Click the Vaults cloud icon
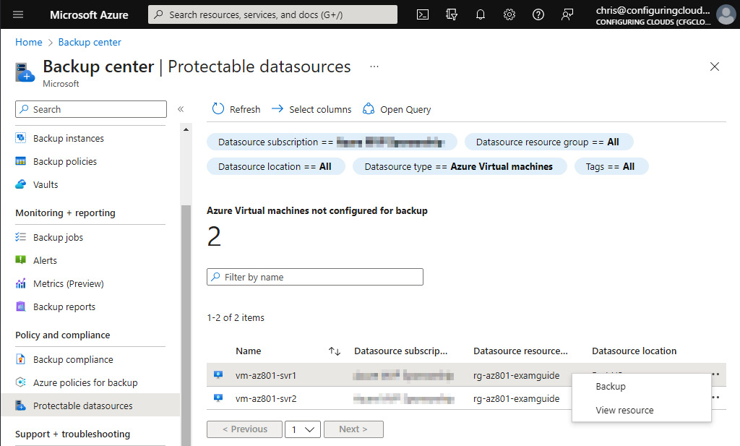The width and height of the screenshot is (740, 446). [21, 184]
